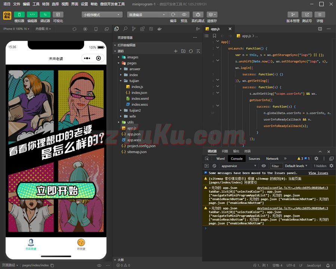Open app.json in the file tree
The height and width of the screenshot is (269, 336).
click(134, 134)
